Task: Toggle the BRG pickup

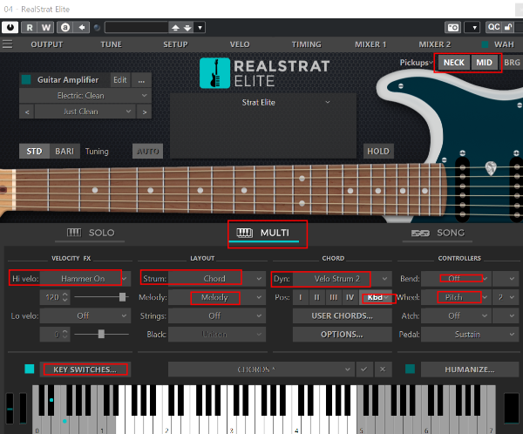Action: (x=512, y=63)
